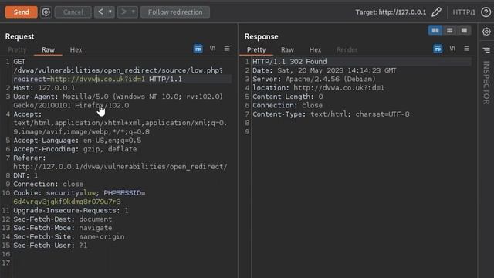Select the top-bottom split layout icon

pyautogui.click(x=449, y=30)
